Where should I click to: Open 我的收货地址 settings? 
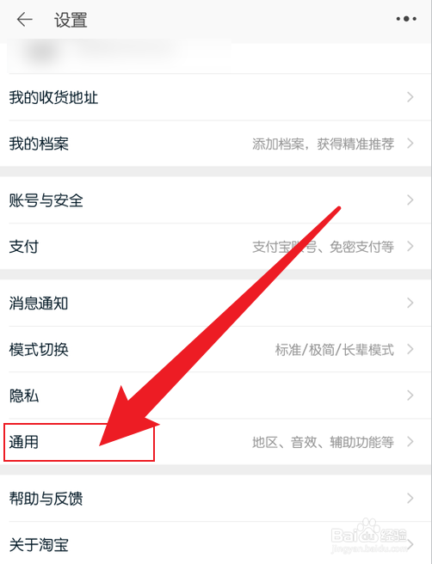point(216,97)
